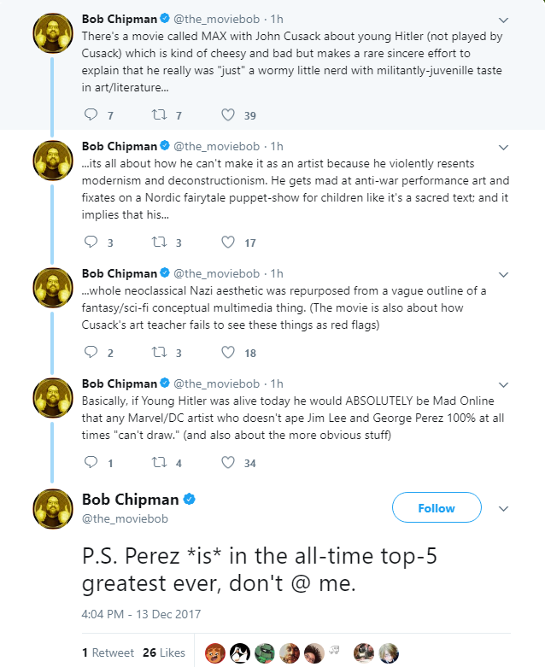Follow Bob Chipman
The height and width of the screenshot is (667, 545).
[x=436, y=508]
